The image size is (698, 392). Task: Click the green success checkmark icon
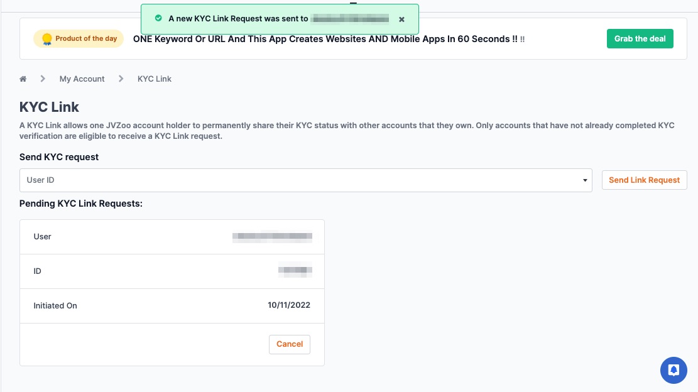tap(158, 18)
